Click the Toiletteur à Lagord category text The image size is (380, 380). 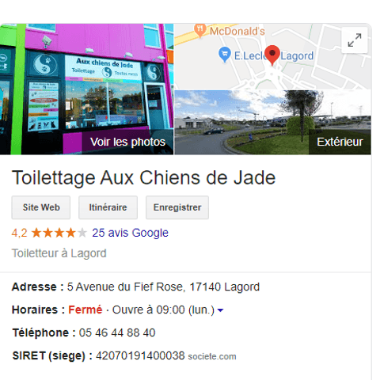click(x=59, y=253)
